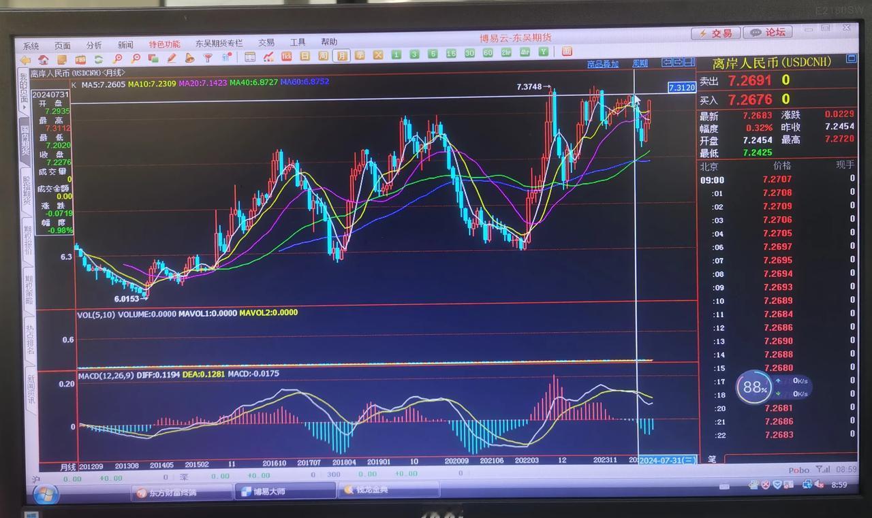872x518 pixels.
Task: Open the 分析 menu
Action: coord(94,45)
